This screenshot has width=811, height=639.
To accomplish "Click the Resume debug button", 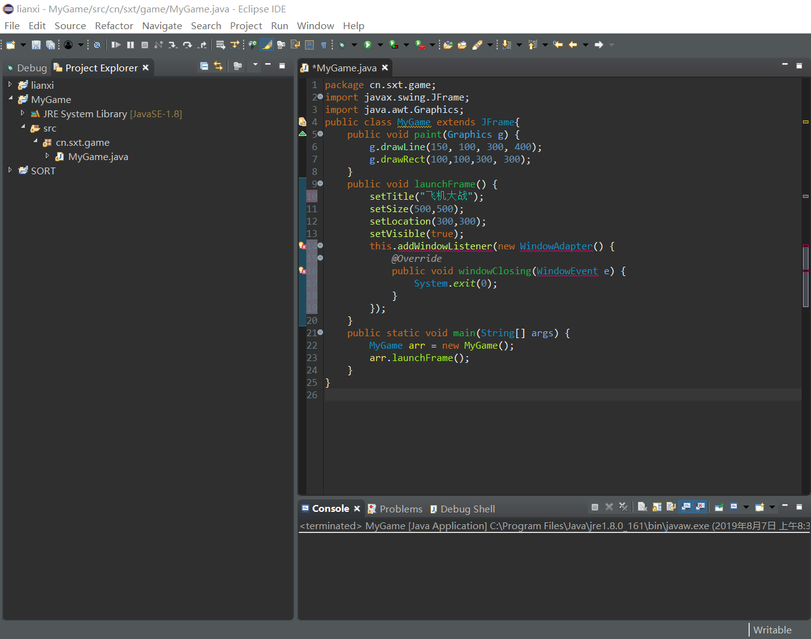I will click(115, 45).
